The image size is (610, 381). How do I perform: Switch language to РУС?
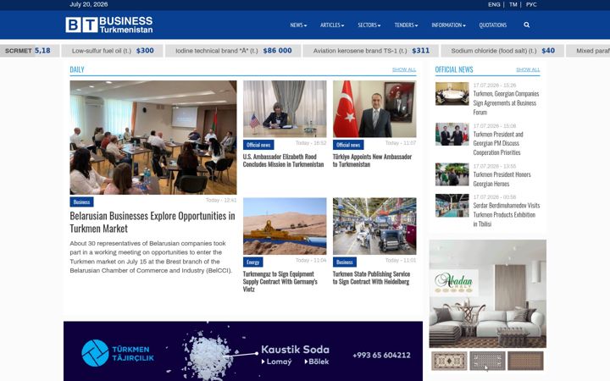(531, 5)
